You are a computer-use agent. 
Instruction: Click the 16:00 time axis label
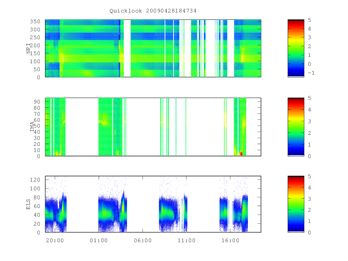(x=230, y=240)
